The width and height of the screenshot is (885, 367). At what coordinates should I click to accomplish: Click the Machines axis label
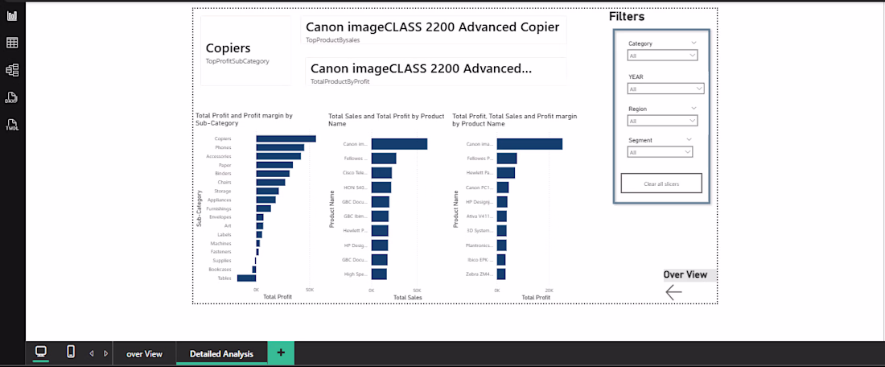220,243
